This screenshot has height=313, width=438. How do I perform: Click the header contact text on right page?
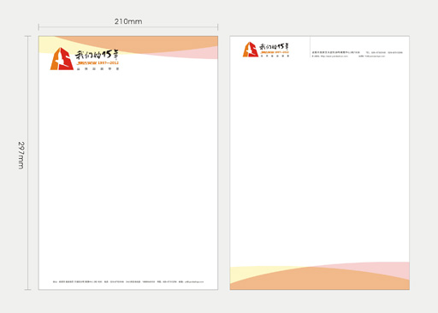click(x=357, y=54)
